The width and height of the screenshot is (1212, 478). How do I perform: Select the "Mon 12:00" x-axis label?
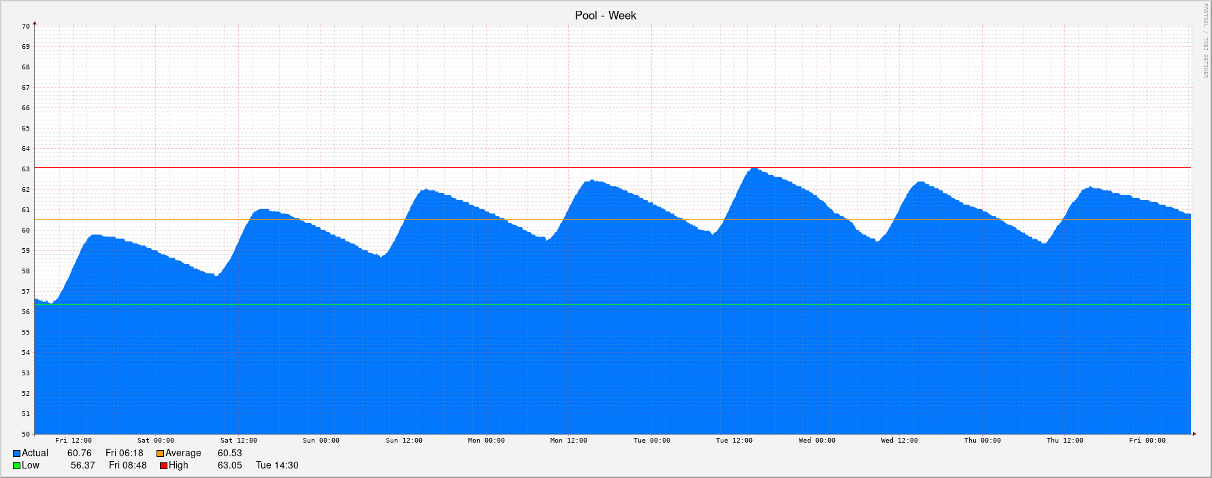pyautogui.click(x=568, y=441)
